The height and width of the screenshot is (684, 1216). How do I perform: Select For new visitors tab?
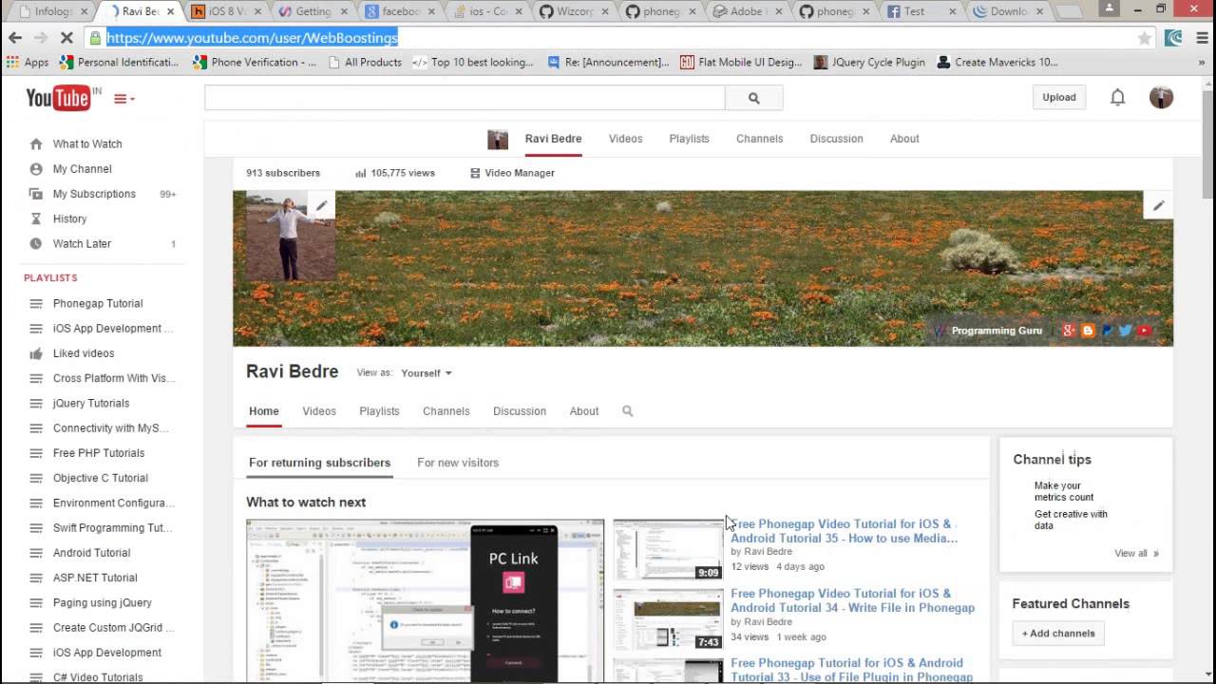click(458, 463)
